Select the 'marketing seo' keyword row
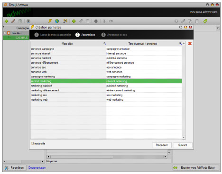The image size is (222, 174). (68, 95)
